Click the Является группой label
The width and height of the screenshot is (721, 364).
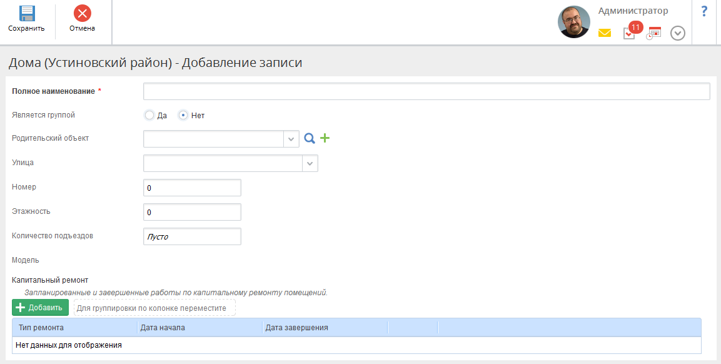click(43, 115)
